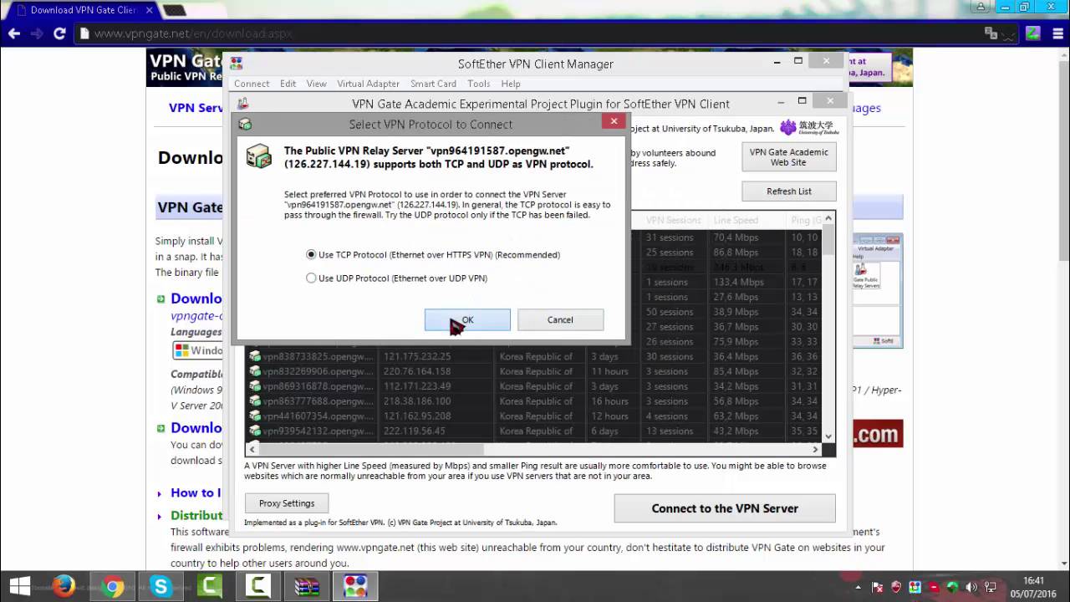Click the VPN Sessions column header
This screenshot has height=602, width=1070.
[673, 220]
